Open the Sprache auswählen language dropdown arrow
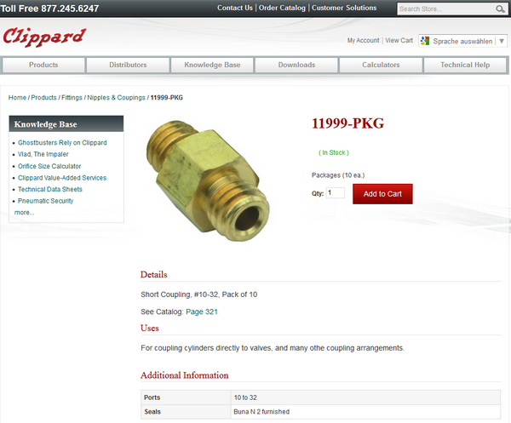 (502, 41)
